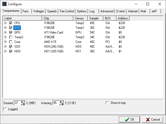
Task: Select the highlighted SYS label
Action: pos(17,28)
